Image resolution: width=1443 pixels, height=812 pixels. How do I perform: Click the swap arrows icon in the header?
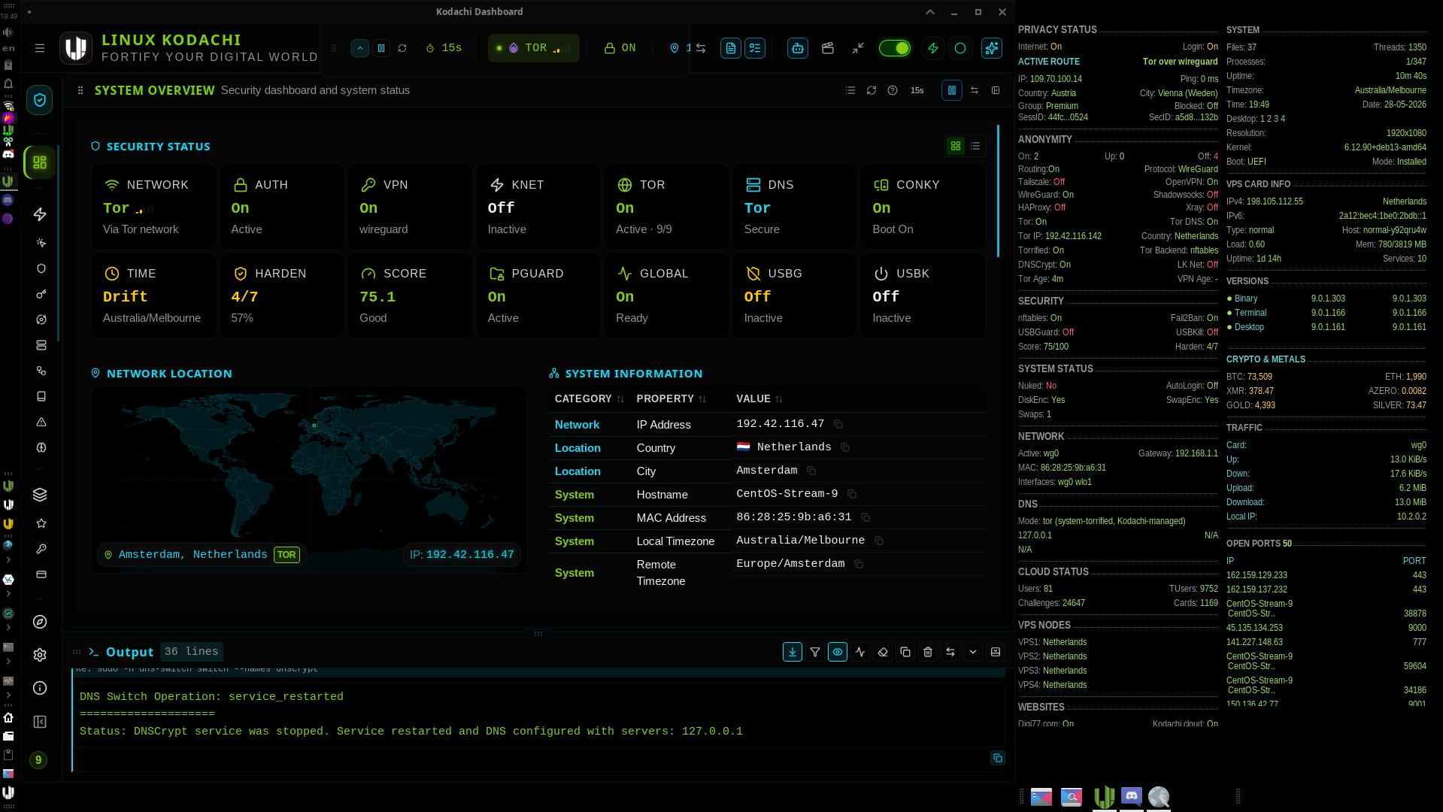(x=701, y=48)
